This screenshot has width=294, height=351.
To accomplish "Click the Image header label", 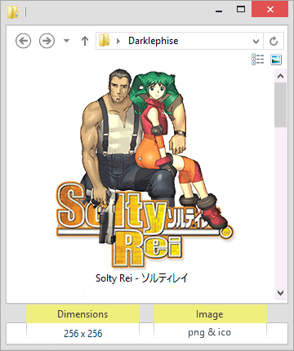I will [x=210, y=314].
